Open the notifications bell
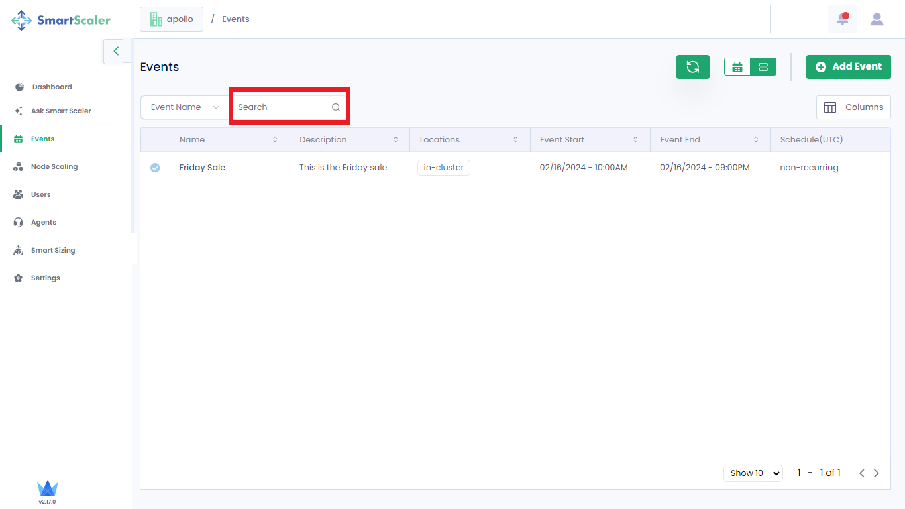 point(842,19)
